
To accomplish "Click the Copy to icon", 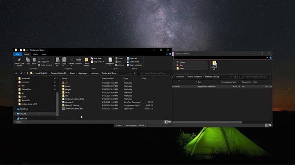I will point(64,60).
